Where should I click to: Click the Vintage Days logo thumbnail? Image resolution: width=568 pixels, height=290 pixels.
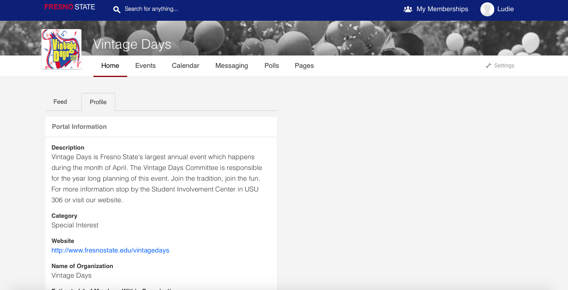[x=61, y=49]
